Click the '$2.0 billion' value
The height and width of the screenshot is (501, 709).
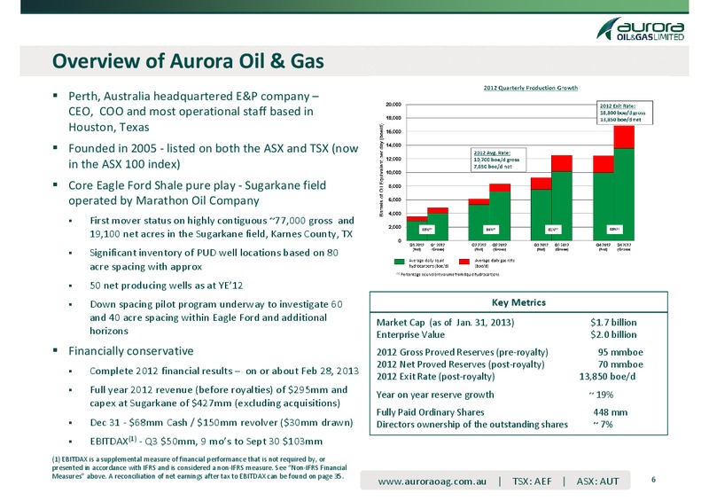[x=613, y=334]
